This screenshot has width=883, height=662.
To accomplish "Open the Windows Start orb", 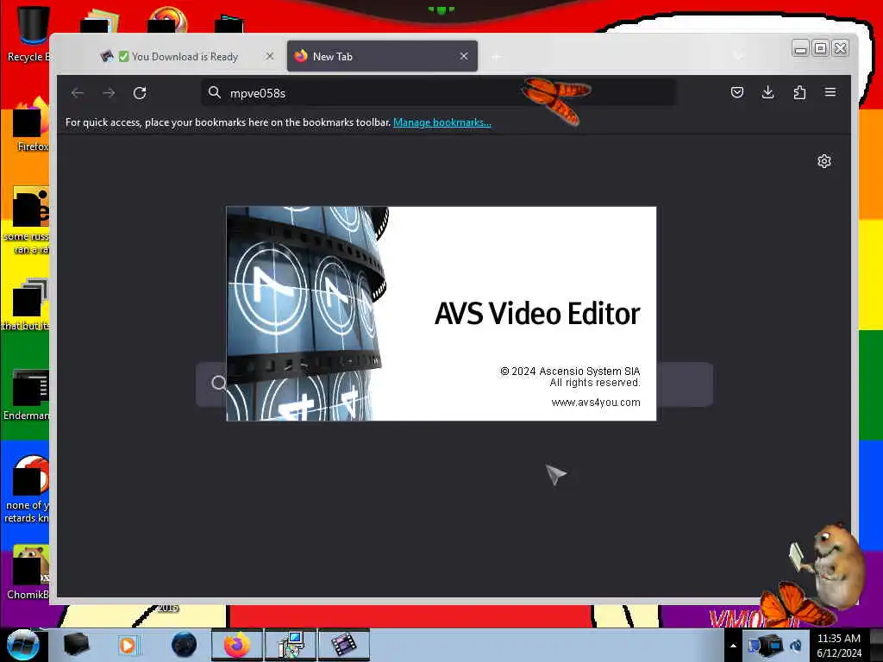I will [x=22, y=644].
